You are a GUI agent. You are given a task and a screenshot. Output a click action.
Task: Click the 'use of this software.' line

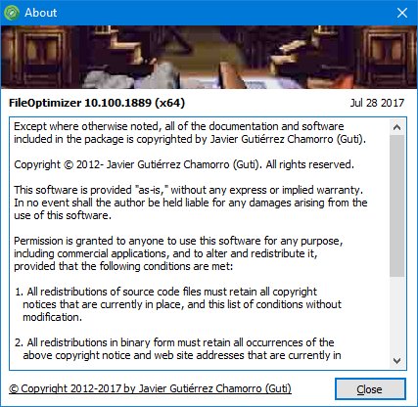63,215
